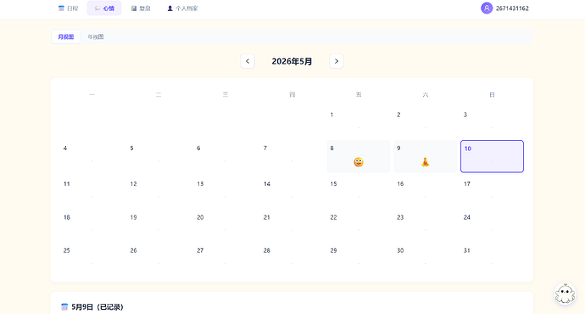The width and height of the screenshot is (585, 314).
Task: Select day 16 in the calendar
Action: pyautogui.click(x=425, y=191)
